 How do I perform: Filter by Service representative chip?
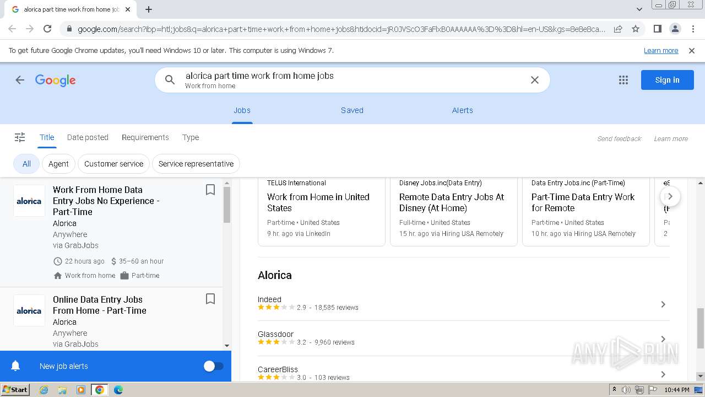196,164
